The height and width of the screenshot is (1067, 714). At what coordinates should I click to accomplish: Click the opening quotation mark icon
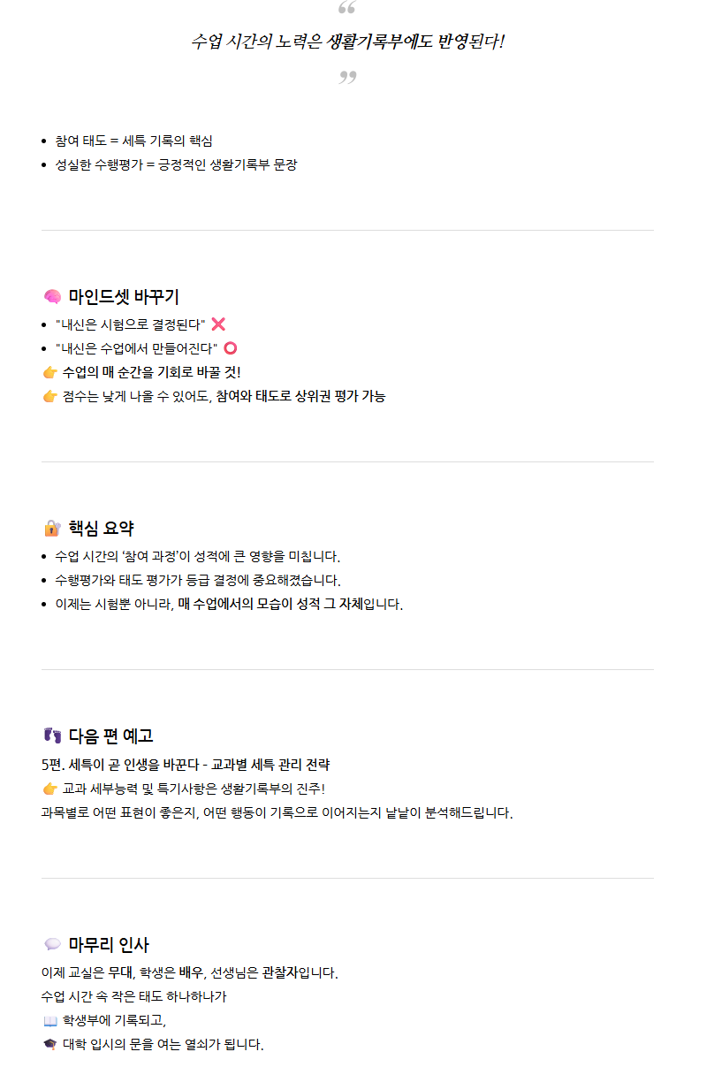click(x=347, y=8)
